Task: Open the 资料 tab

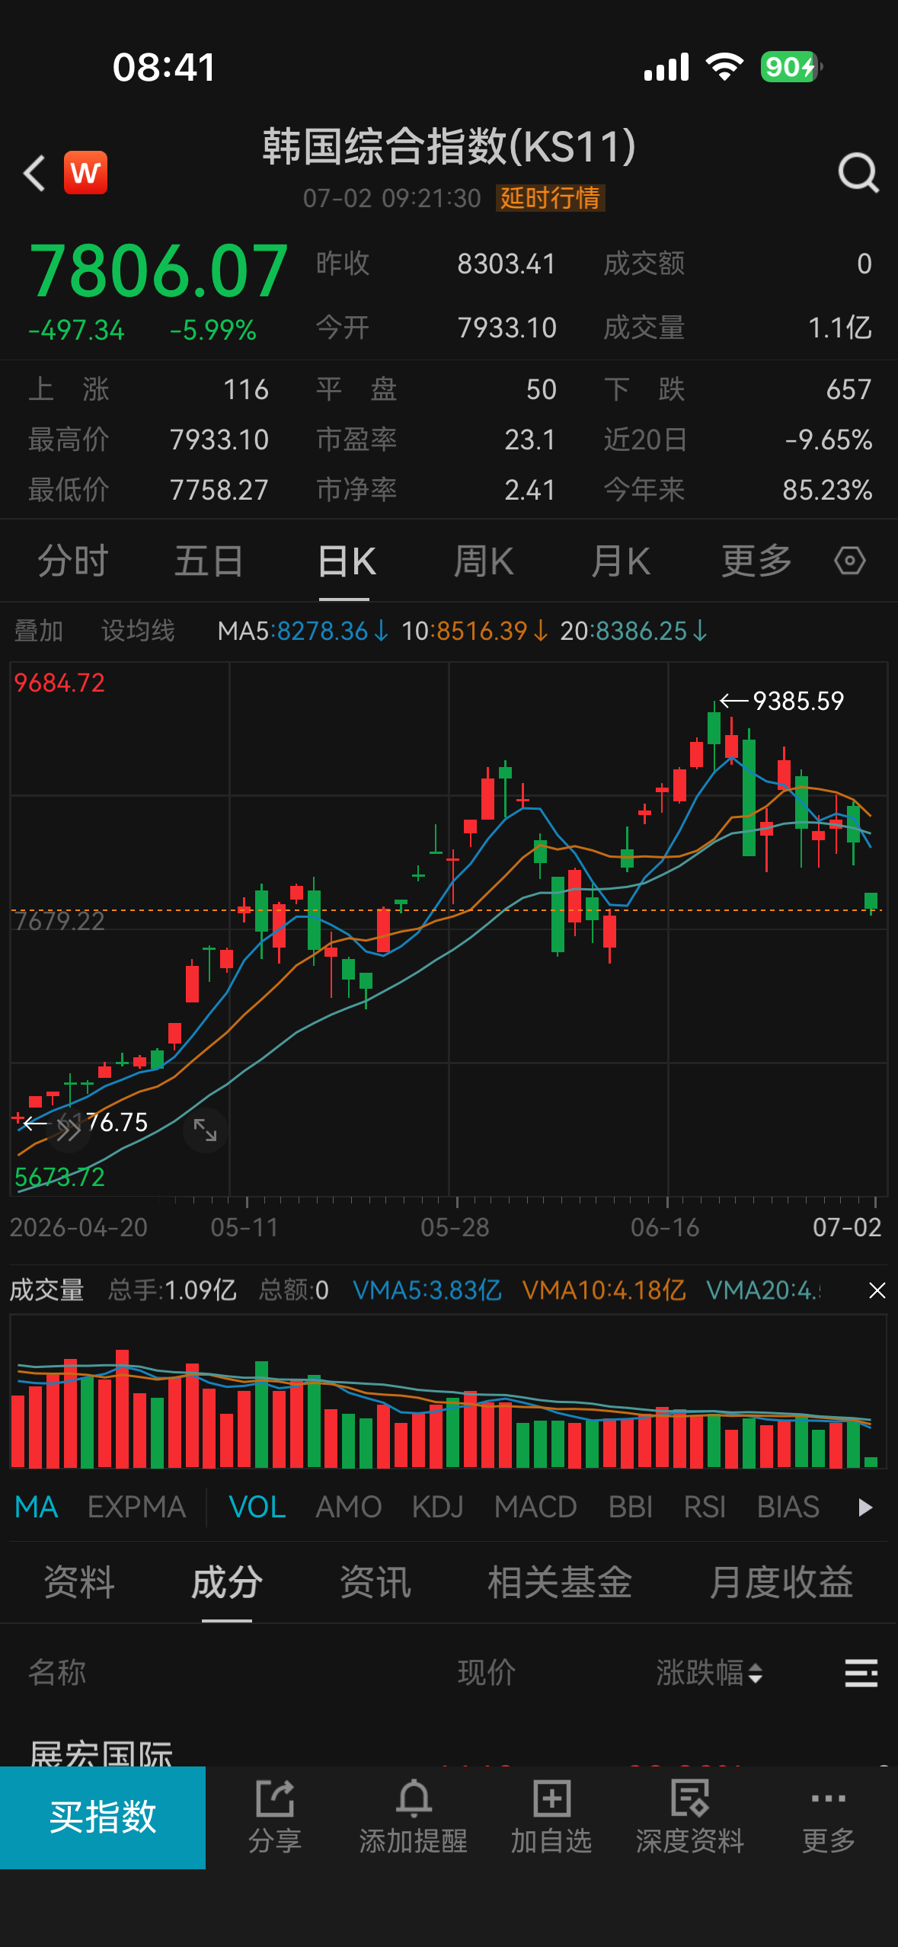Action: tap(79, 1582)
